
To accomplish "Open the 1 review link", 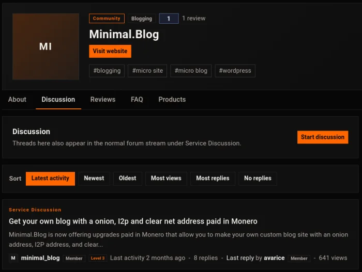I will coord(194,18).
